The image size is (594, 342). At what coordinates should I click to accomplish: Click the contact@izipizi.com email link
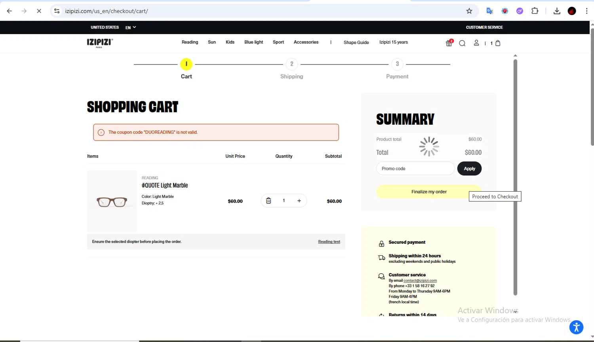pyautogui.click(x=420, y=280)
